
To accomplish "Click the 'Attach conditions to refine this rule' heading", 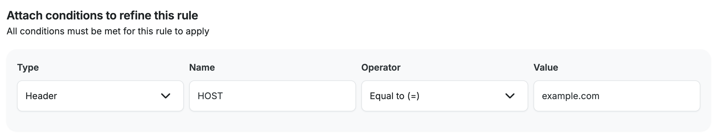I will [102, 15].
